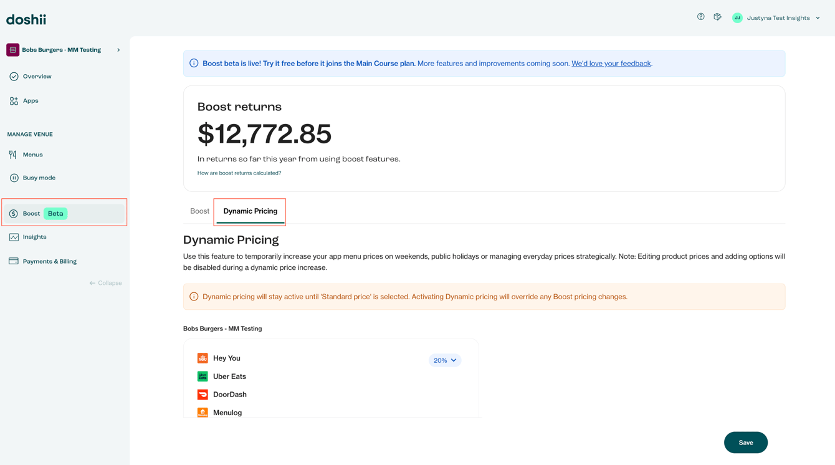Click the DoorDash row label
835x465 pixels.
point(230,395)
